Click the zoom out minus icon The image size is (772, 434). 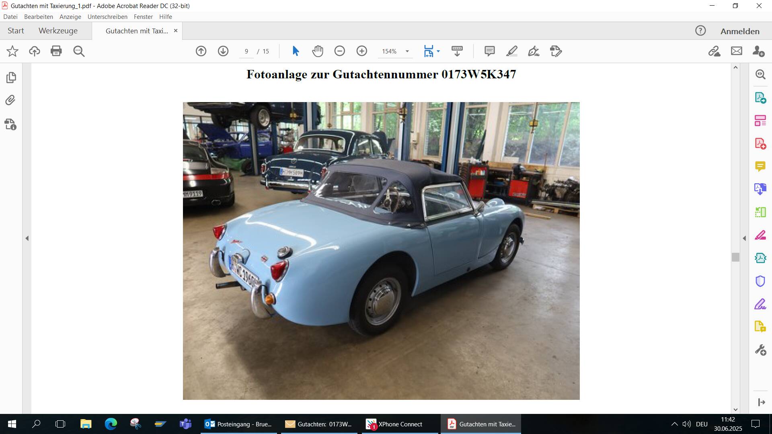(339, 51)
